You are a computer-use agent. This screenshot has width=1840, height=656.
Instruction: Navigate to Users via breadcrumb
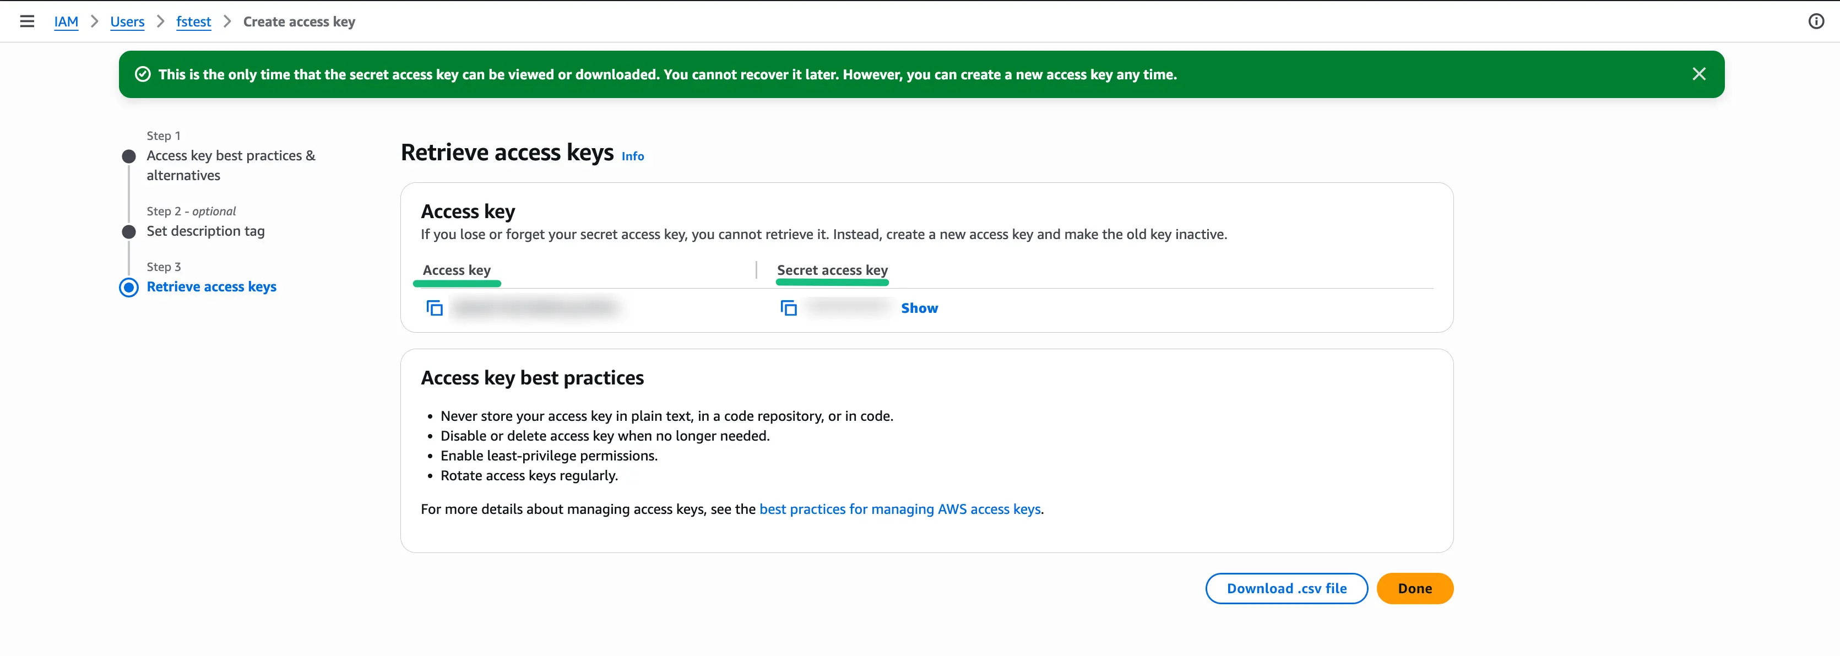127,21
